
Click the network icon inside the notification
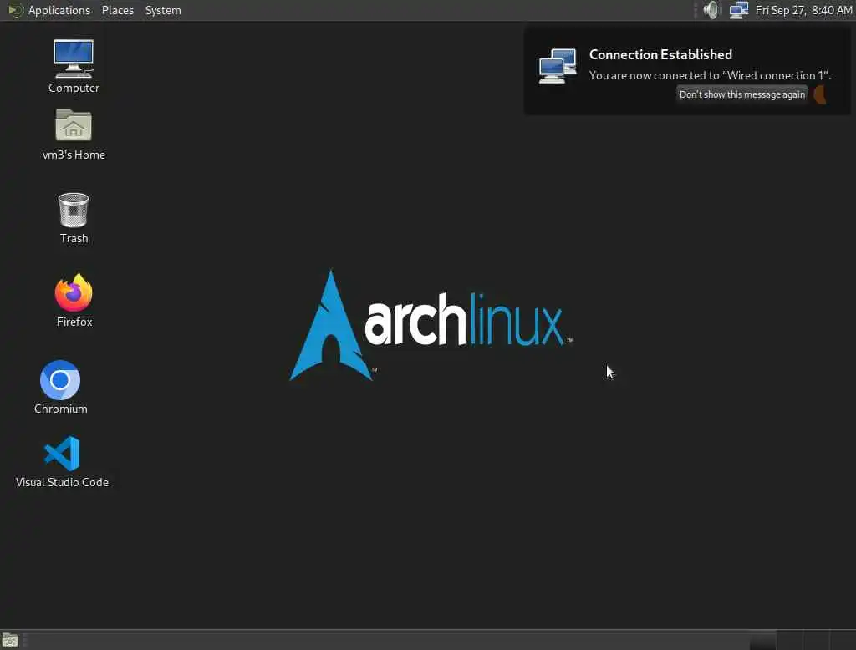tap(558, 66)
